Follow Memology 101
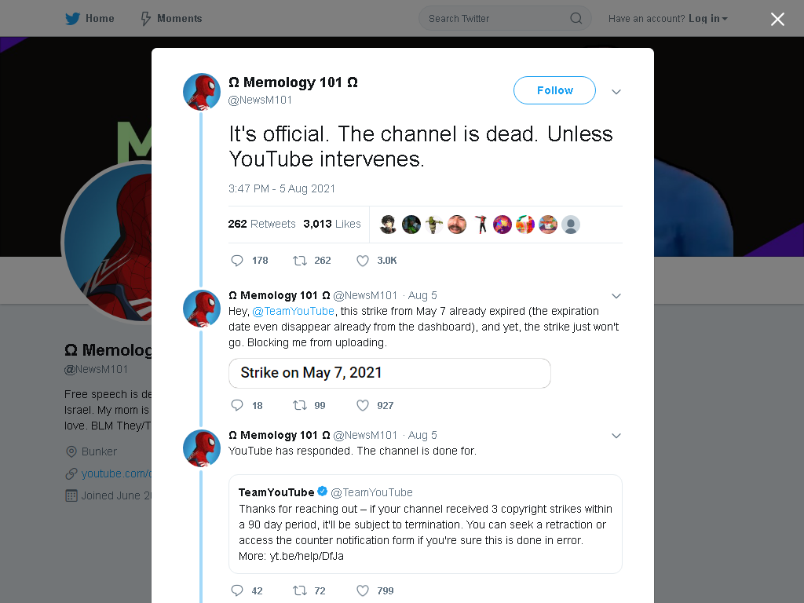This screenshot has width=804, height=603. [x=554, y=90]
